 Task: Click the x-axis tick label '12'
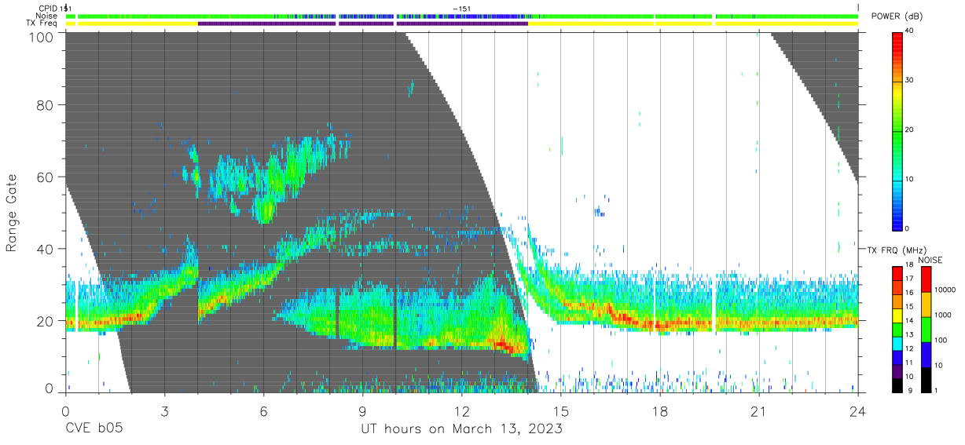[x=461, y=411]
